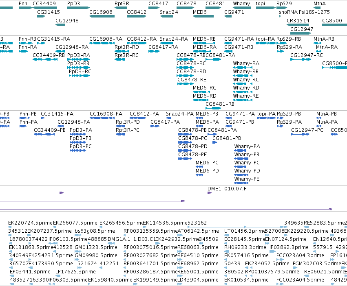Click EST LP17625.3prime
Image resolution: width=347 pixels, height=286 pixels.
pyautogui.click(x=57, y=276)
